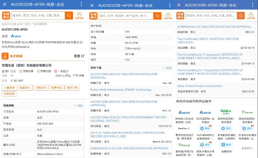
Task: Open Delta-E New Product Introduction link
Action: (x=200, y=86)
